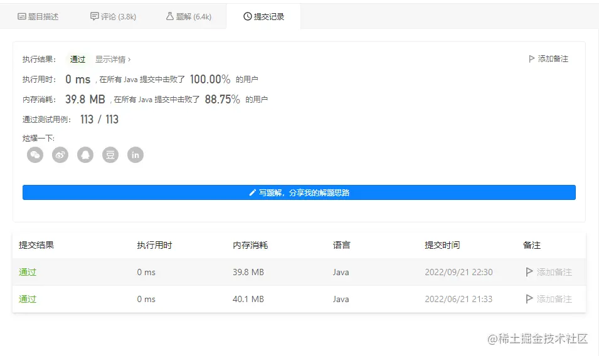The height and width of the screenshot is (356, 599).
Task: Click the 通过 status badge in result panel
Action: pyautogui.click(x=78, y=59)
